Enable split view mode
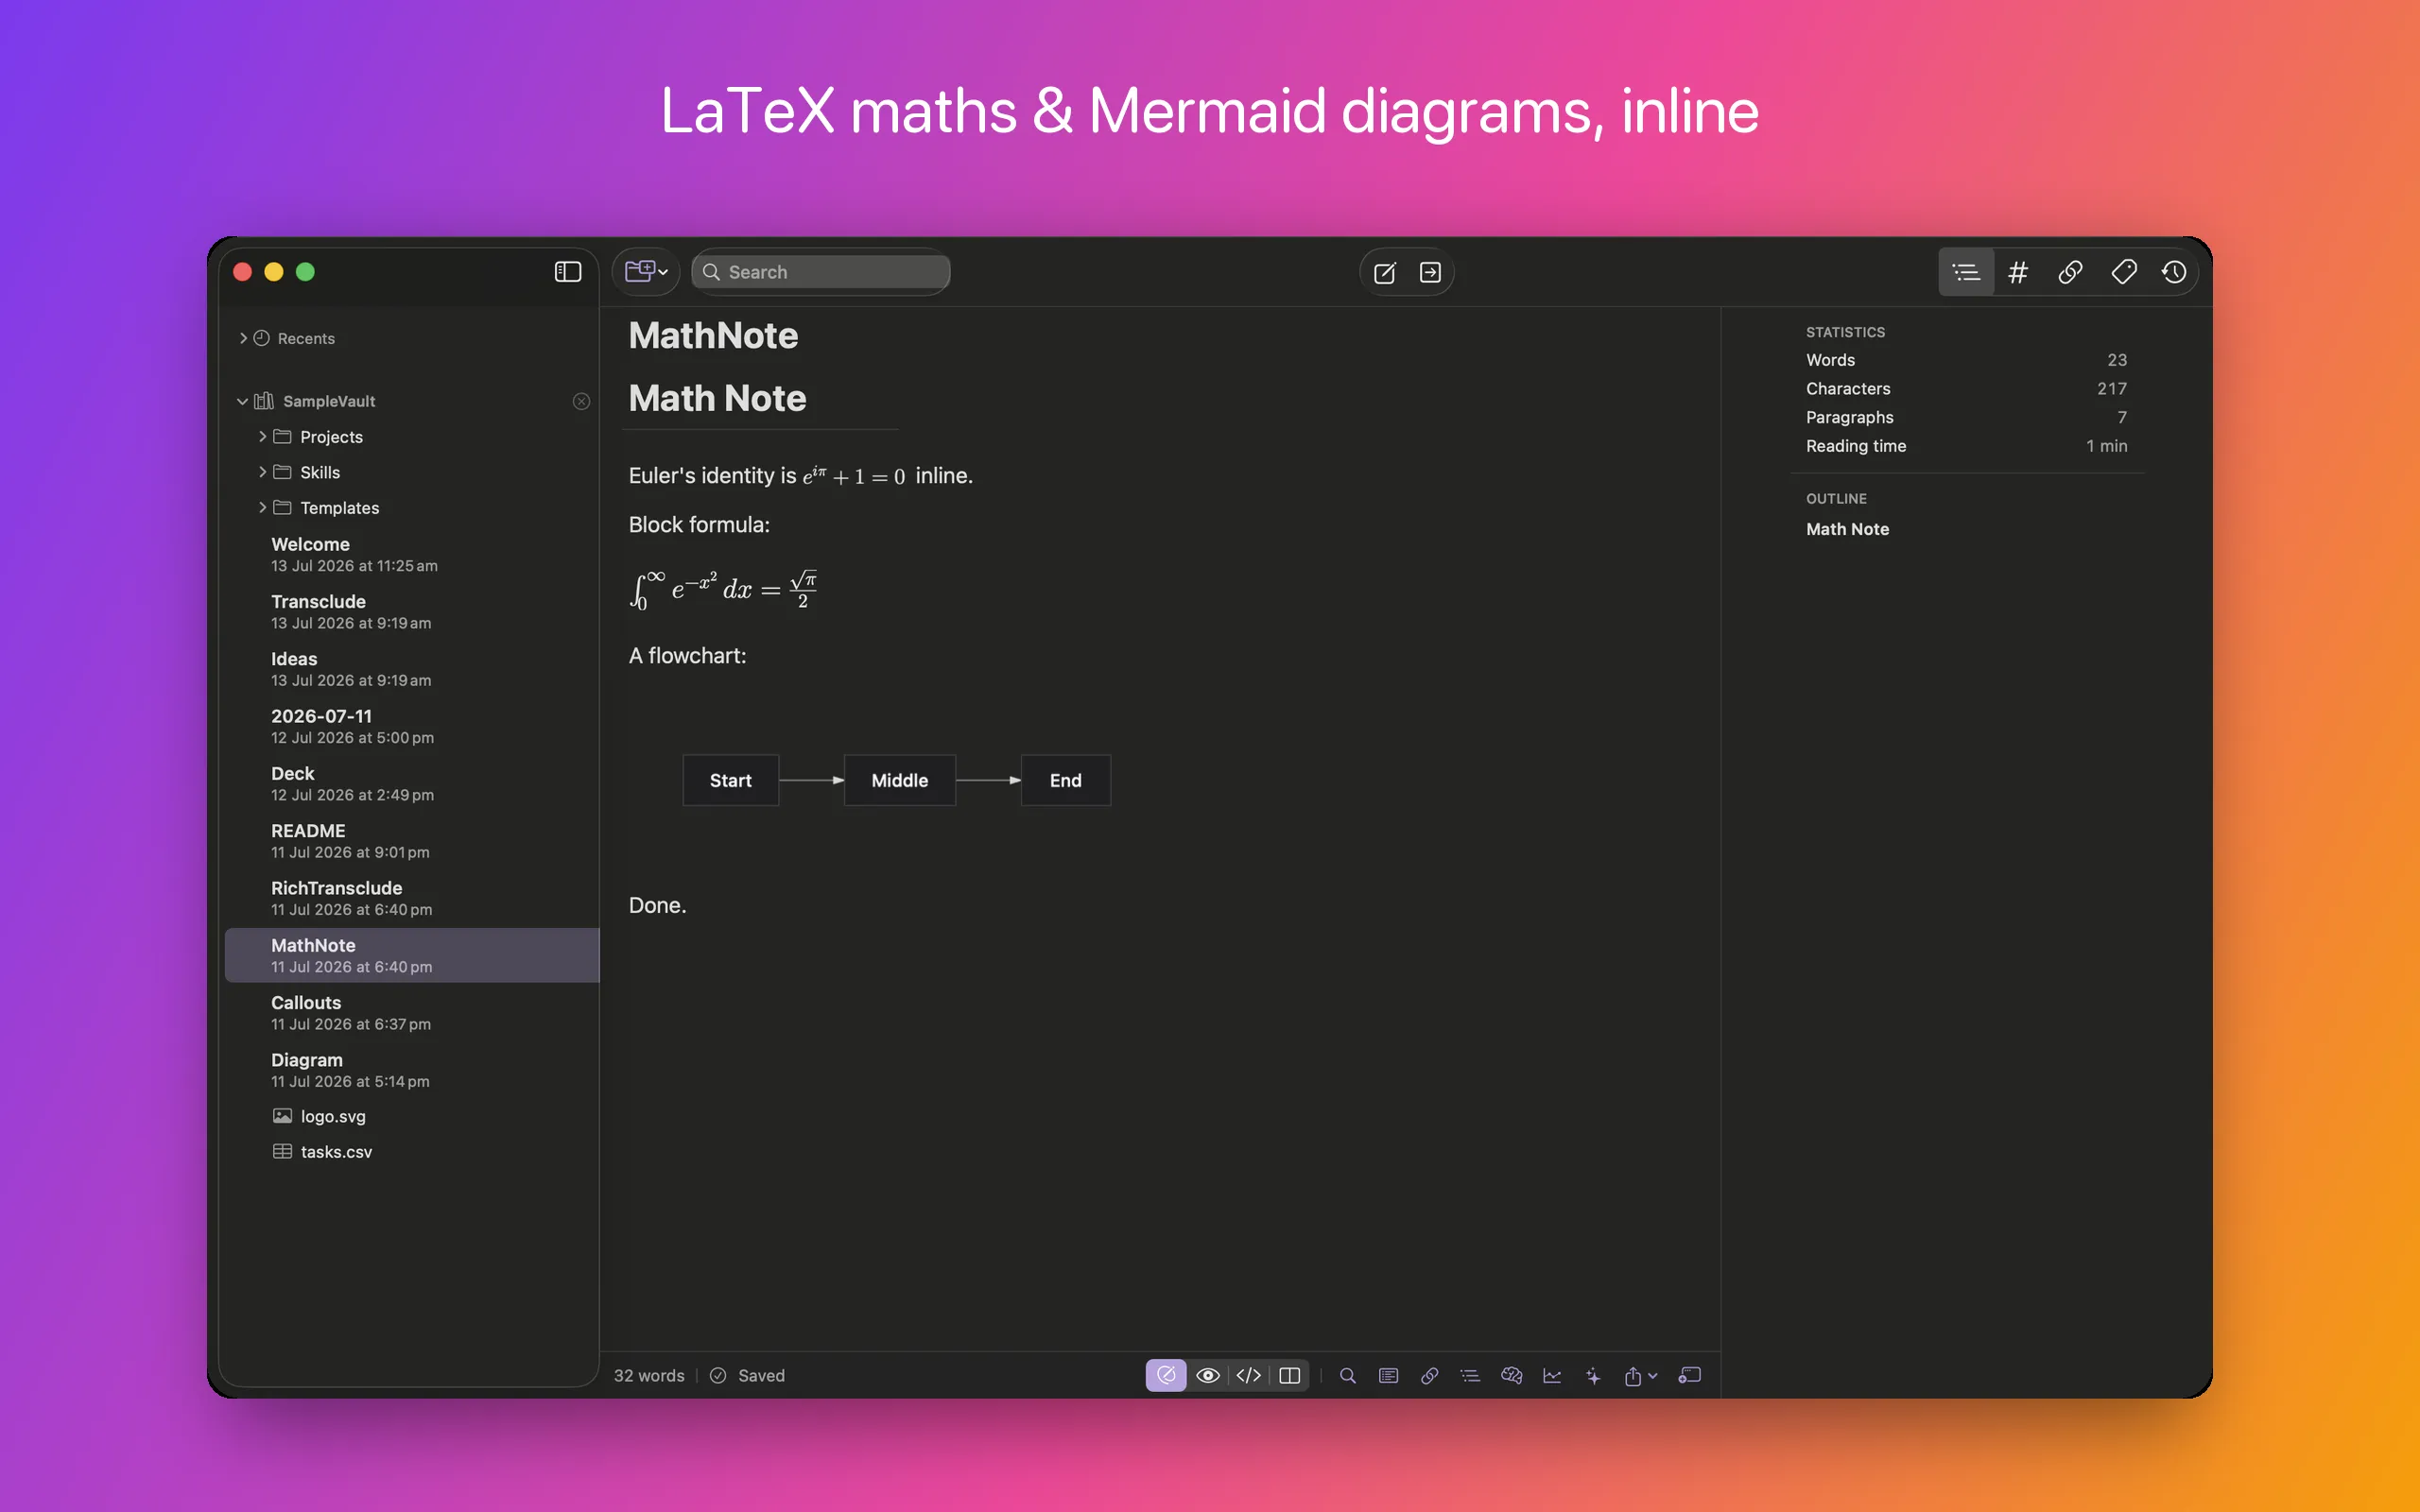Screen dimensions: 2420x1512 click(1290, 1375)
